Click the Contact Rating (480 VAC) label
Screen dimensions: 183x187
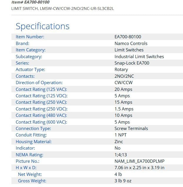tap(41, 115)
